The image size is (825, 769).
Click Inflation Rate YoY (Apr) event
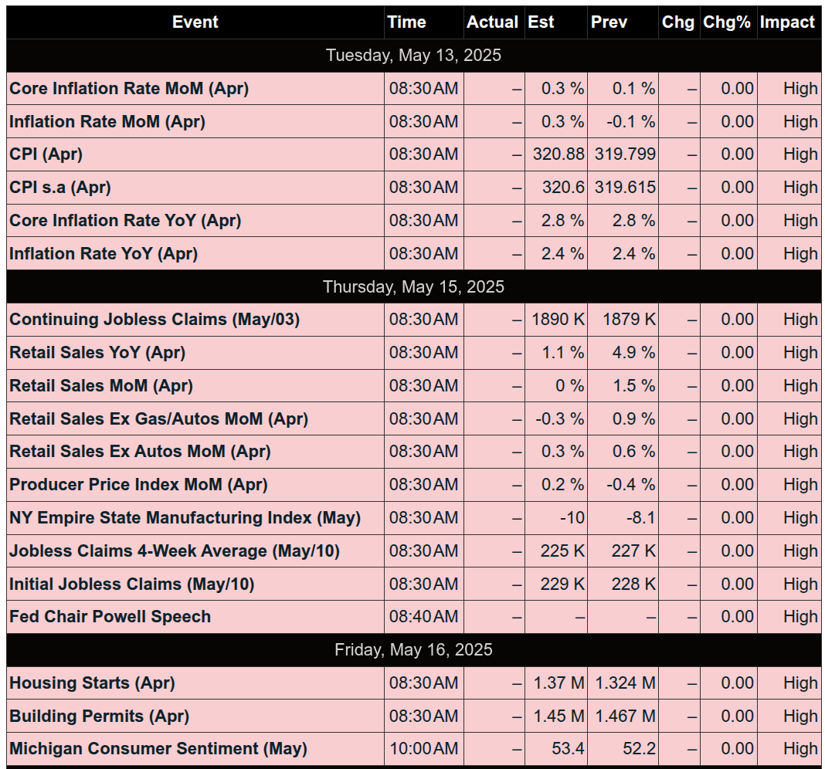pos(104,253)
